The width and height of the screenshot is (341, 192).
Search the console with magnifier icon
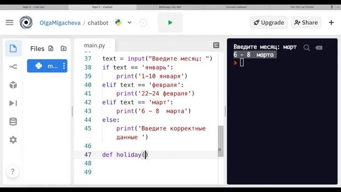pyautogui.click(x=307, y=47)
